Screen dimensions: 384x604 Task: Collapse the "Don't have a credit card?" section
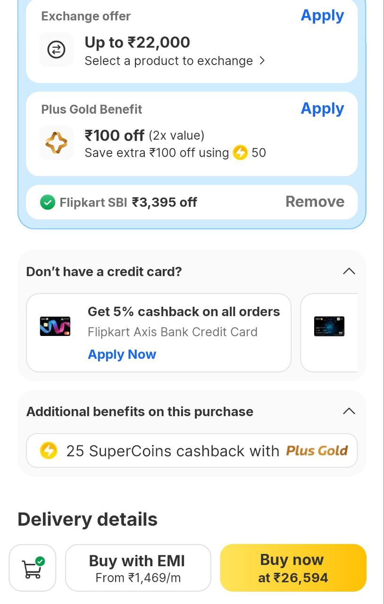coord(349,271)
